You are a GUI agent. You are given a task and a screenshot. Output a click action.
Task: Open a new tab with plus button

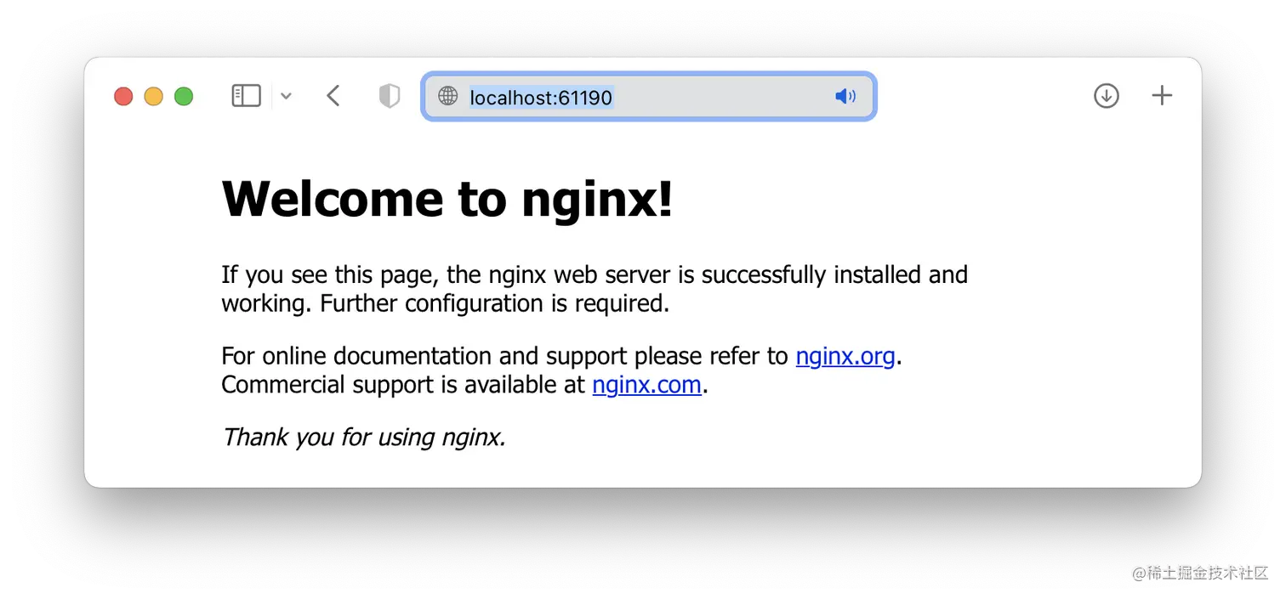[x=1162, y=96]
